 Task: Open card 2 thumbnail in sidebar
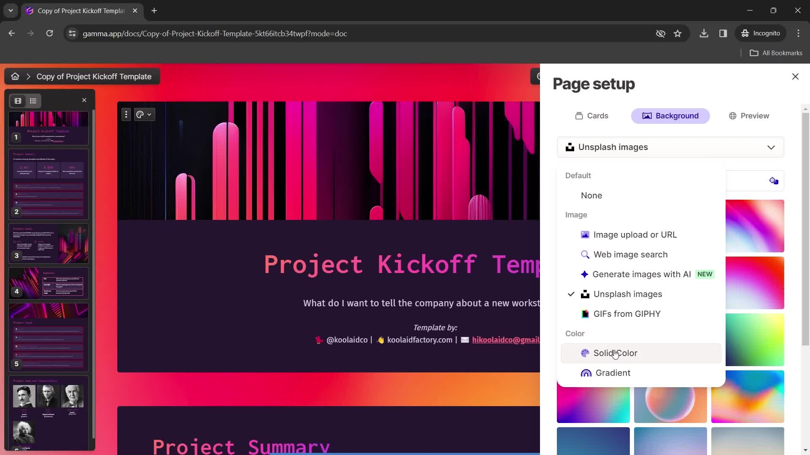coord(49,184)
